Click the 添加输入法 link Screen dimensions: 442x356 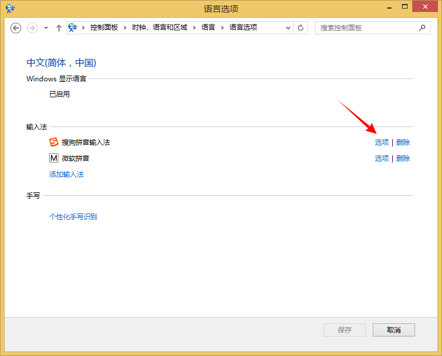66,175
